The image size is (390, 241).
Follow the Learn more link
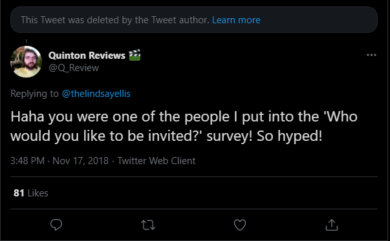(x=236, y=20)
